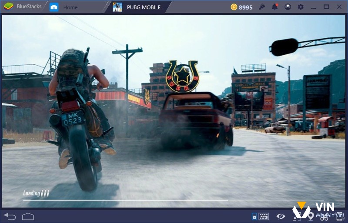Open the BlueStacks coins balance 8995
This screenshot has height=223, width=348.
(241, 7)
